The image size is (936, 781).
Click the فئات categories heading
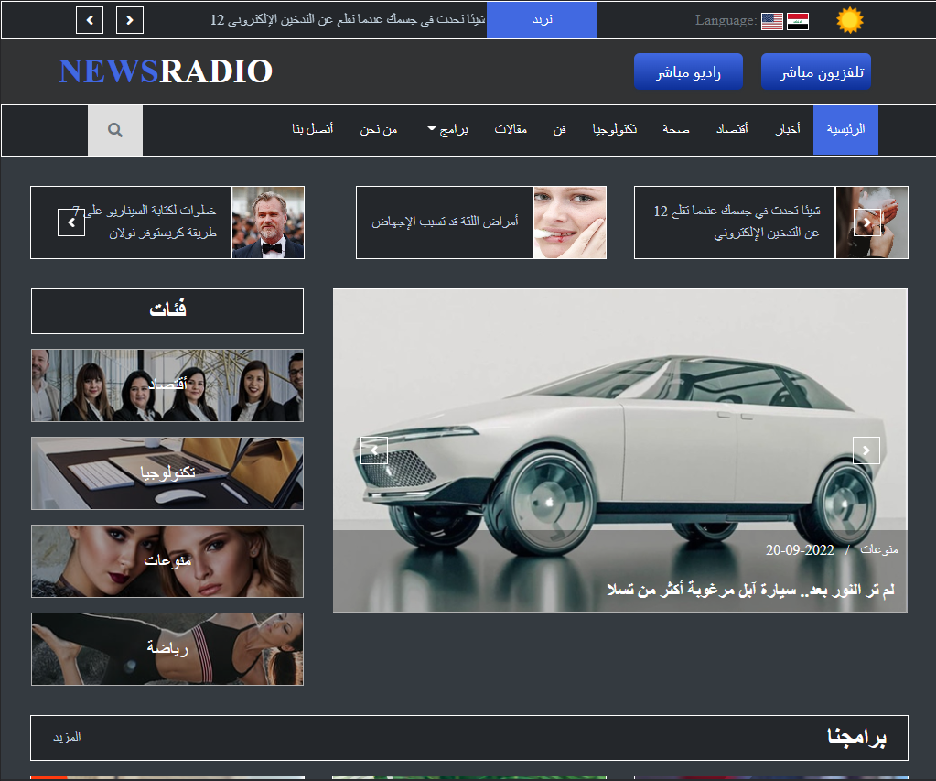pos(167,310)
